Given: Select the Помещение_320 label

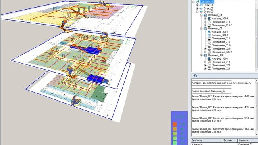Looking at the screenshot, I should [221, 65].
